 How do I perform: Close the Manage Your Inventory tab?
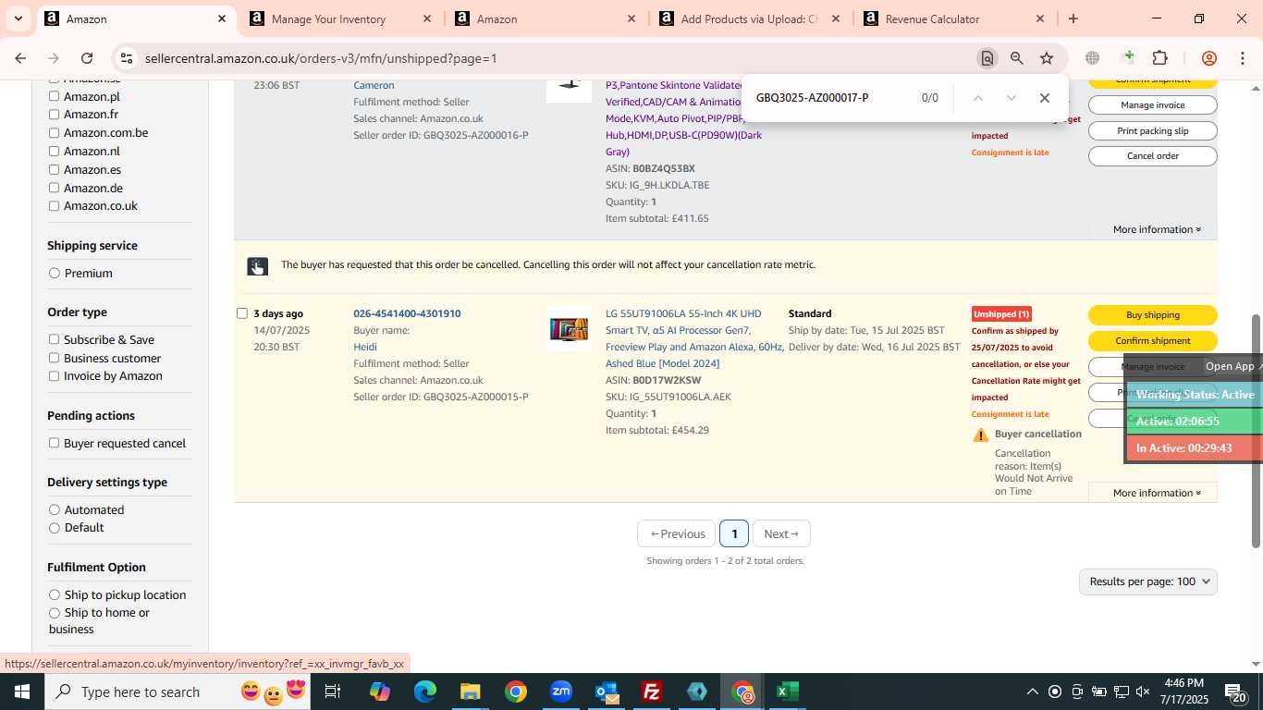coord(427,18)
